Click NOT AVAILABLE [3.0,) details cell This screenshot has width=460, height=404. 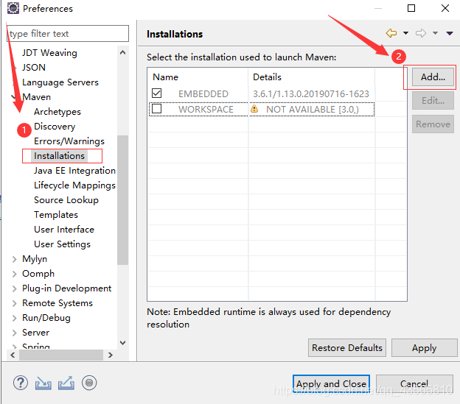click(312, 110)
